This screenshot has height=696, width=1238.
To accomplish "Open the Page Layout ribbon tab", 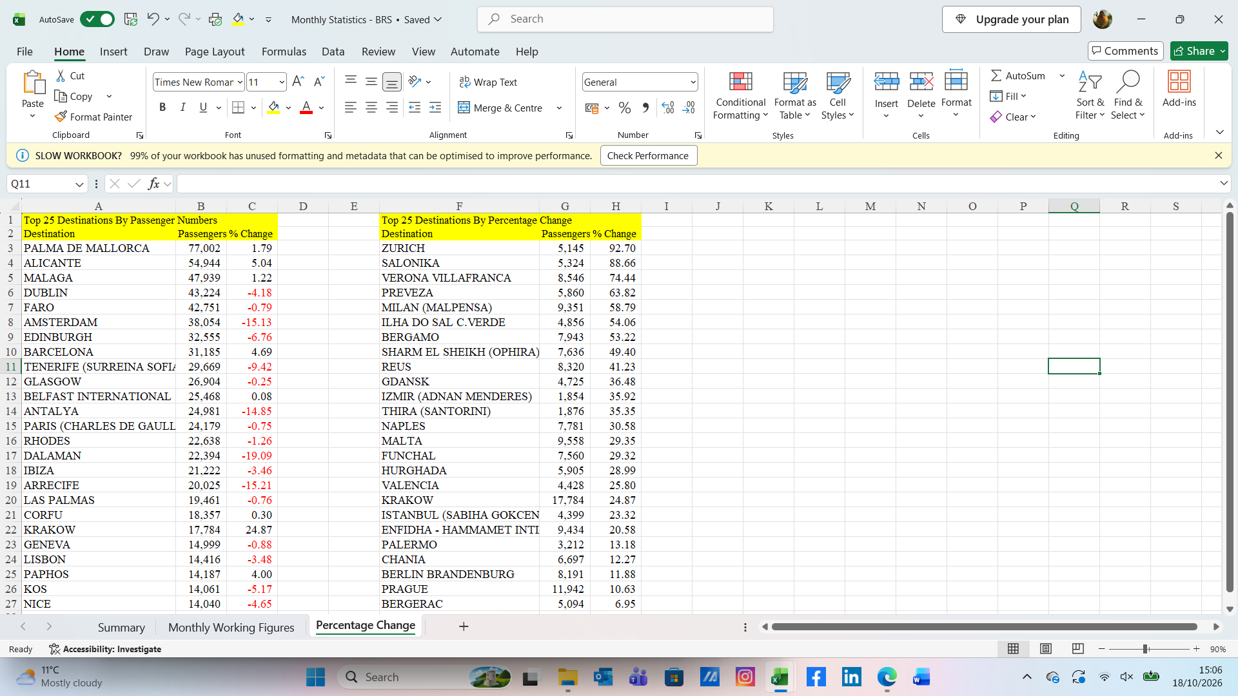I will [x=215, y=52].
